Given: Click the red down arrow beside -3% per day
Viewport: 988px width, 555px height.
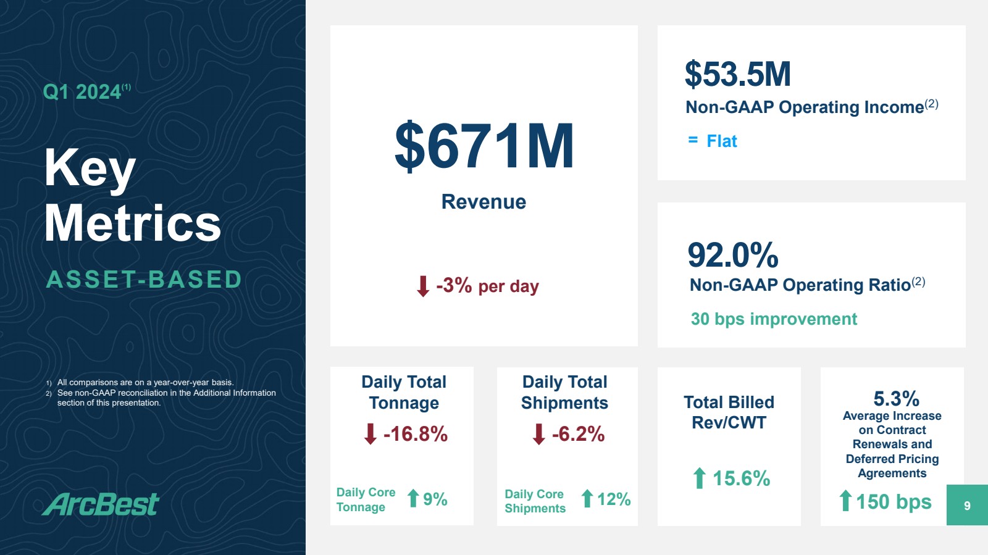Looking at the screenshot, I should [x=423, y=286].
